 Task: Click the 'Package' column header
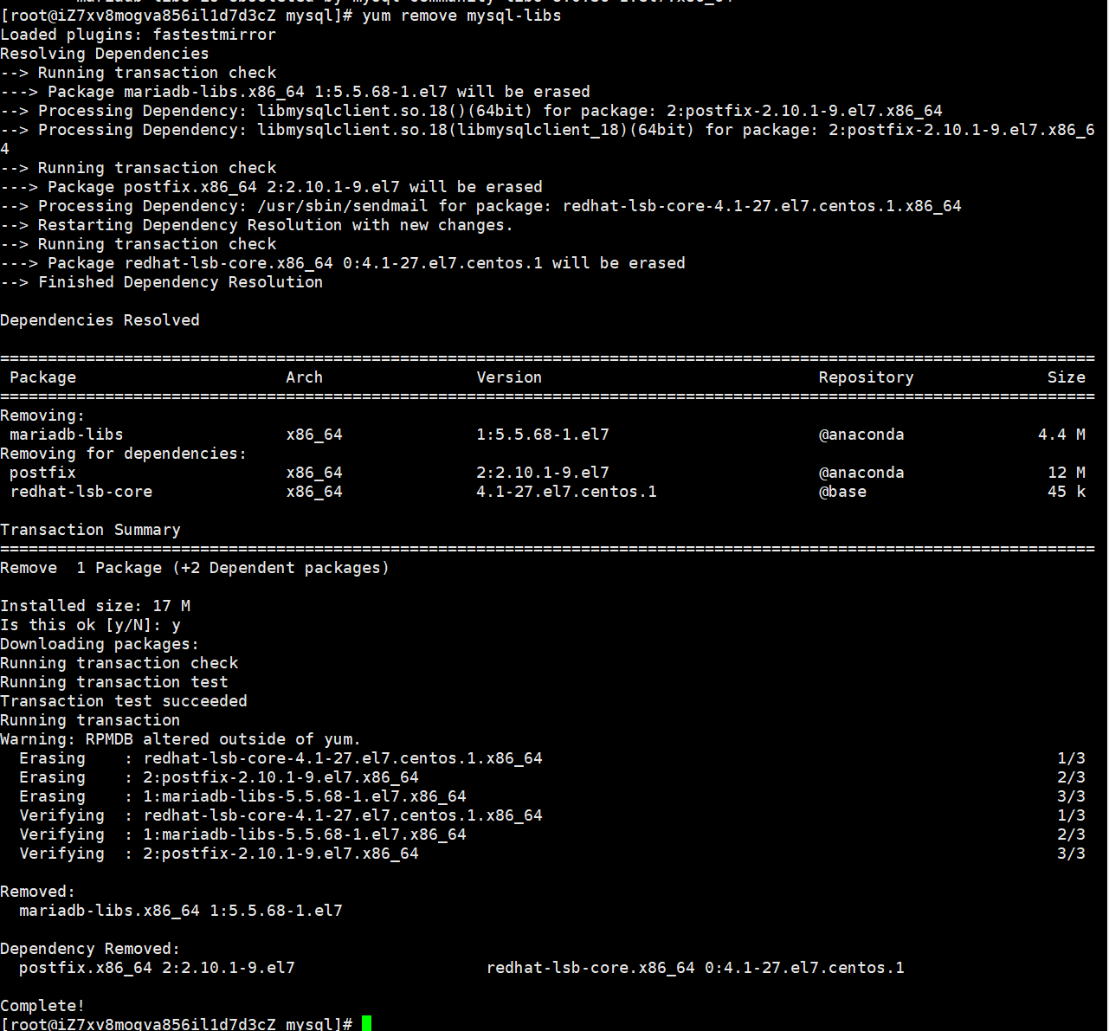tap(42, 377)
